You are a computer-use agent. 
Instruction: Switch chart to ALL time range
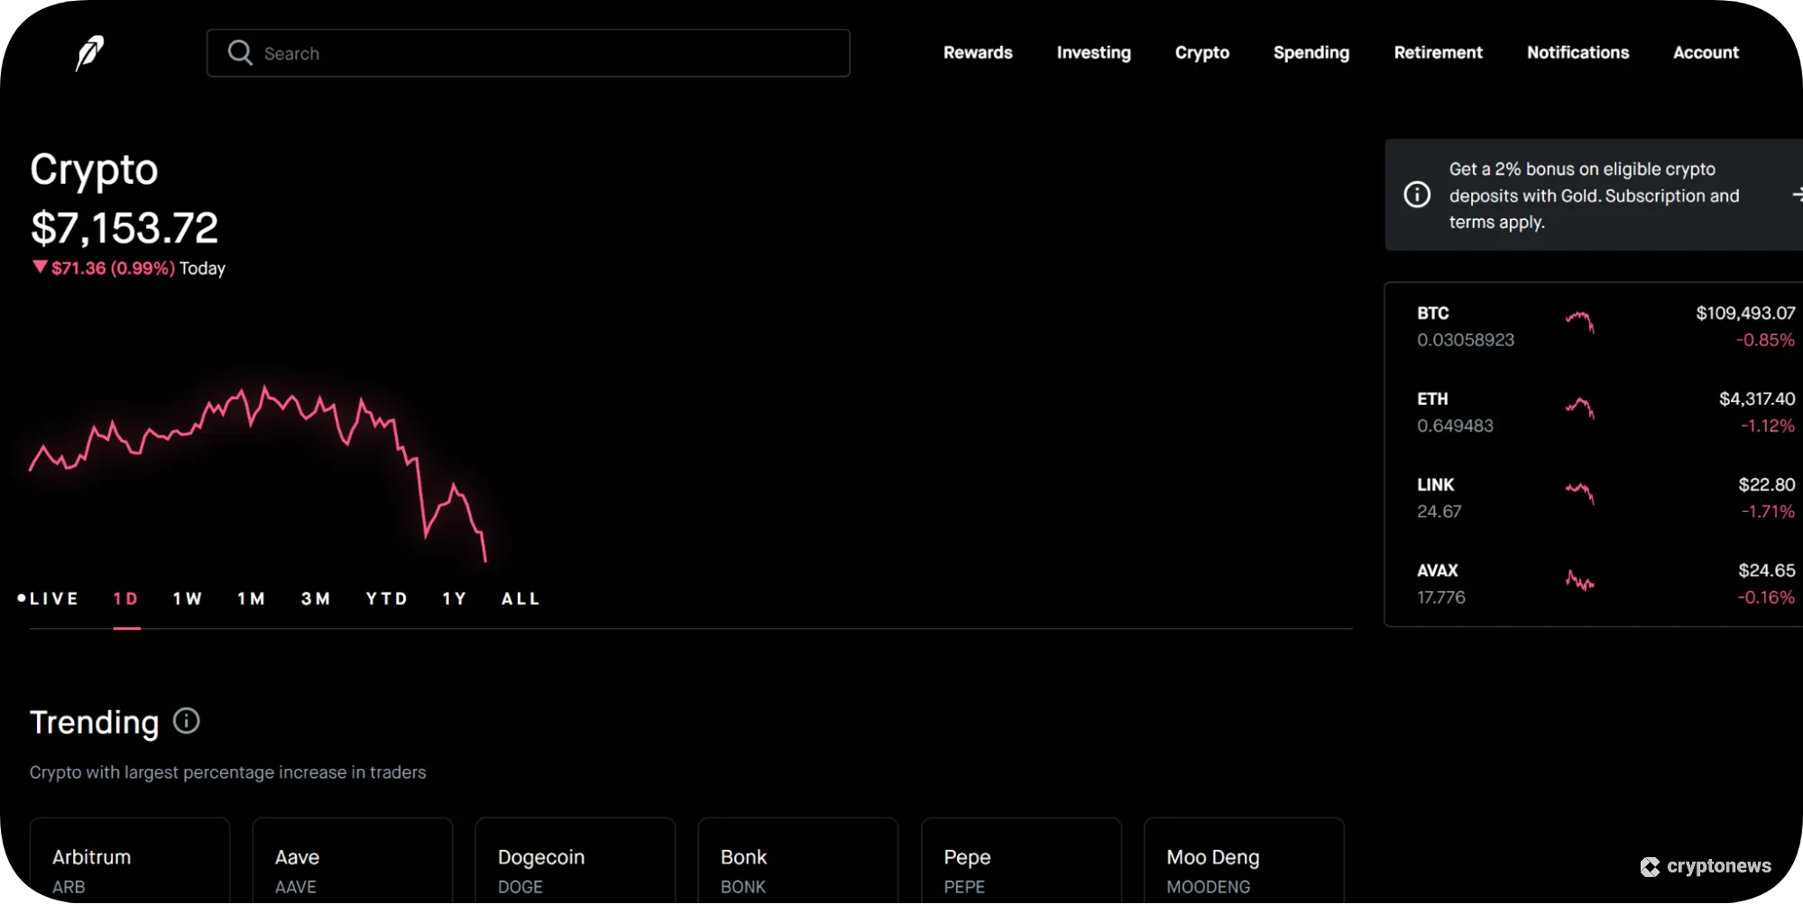pos(520,598)
